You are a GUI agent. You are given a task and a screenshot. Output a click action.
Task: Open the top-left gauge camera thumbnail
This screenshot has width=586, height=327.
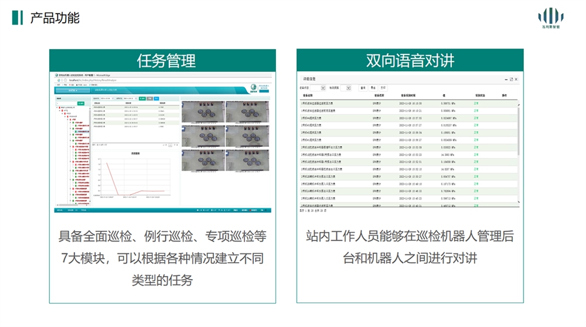click(x=203, y=112)
